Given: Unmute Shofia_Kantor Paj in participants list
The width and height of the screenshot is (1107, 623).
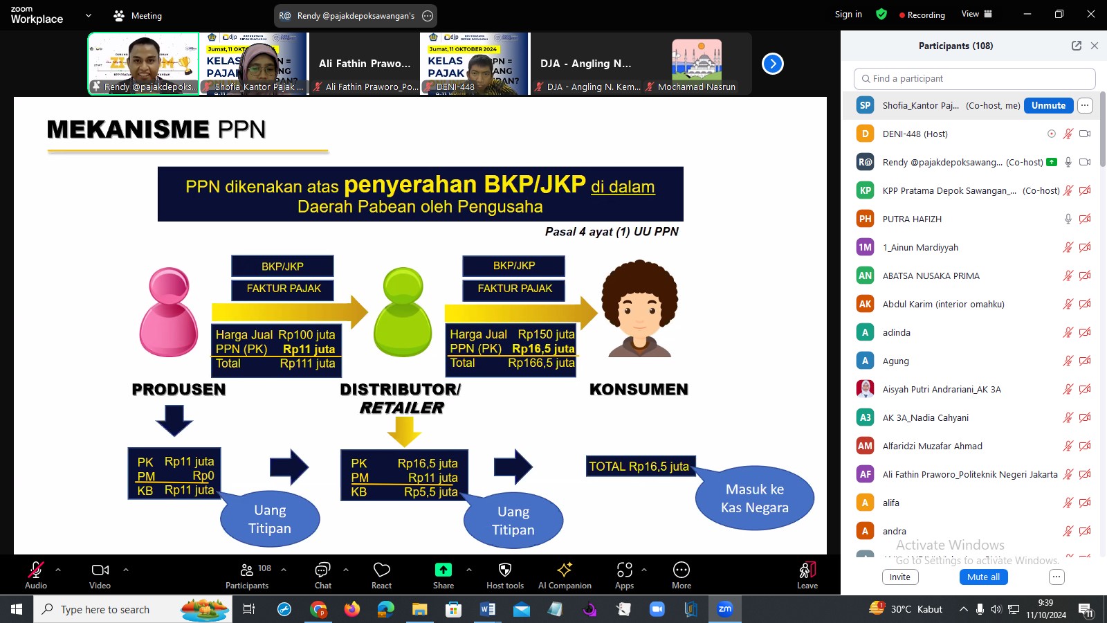Looking at the screenshot, I should (1048, 105).
